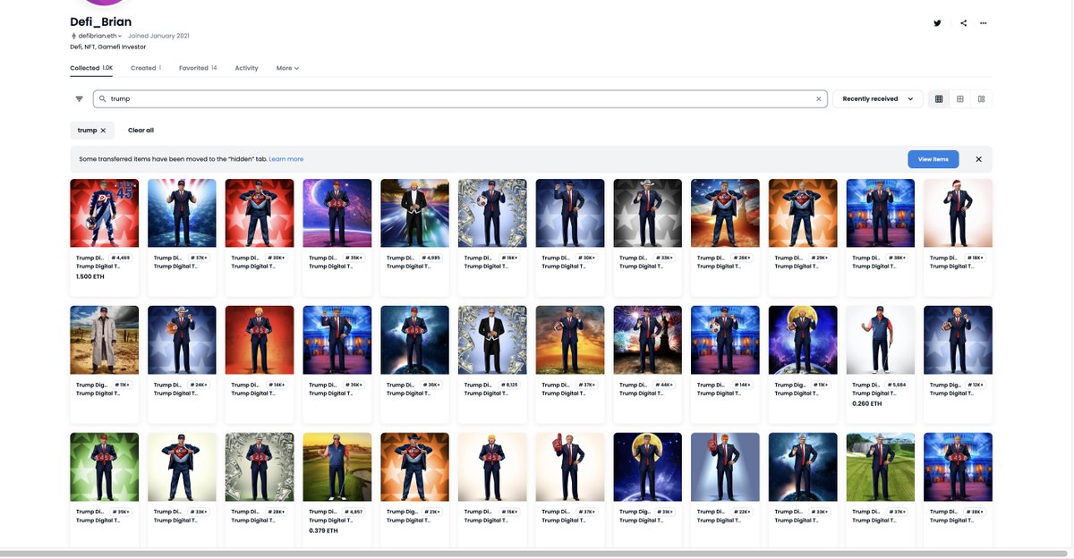Open the football-uniform card priced 1.500 ETH
Viewport: 1074px width, 559px height.
click(x=104, y=237)
